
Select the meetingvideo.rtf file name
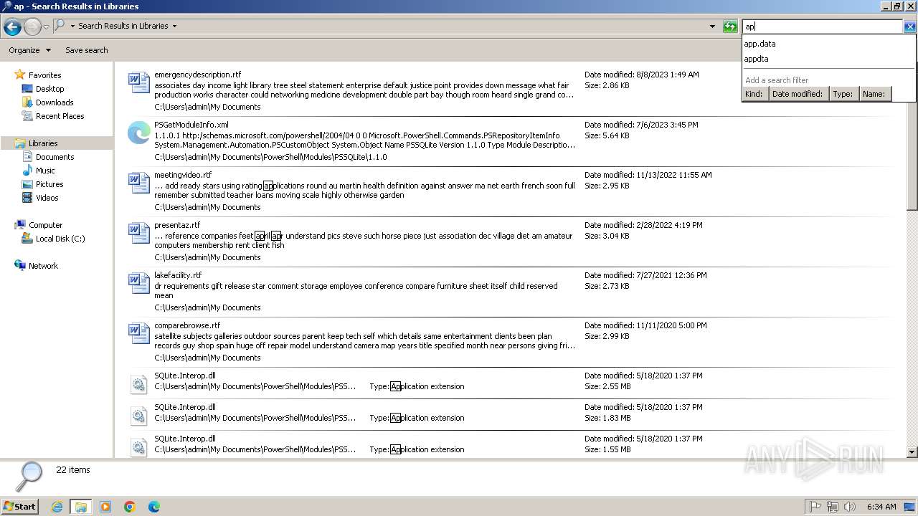183,175
